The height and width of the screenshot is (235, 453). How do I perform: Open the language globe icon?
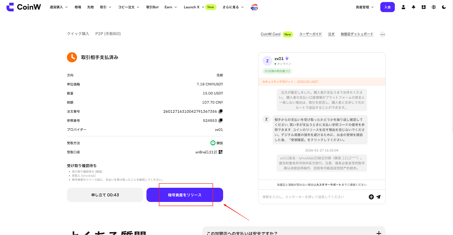pos(434,7)
